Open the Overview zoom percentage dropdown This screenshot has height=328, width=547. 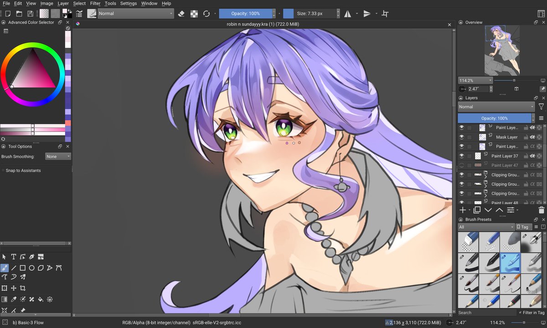(x=475, y=80)
